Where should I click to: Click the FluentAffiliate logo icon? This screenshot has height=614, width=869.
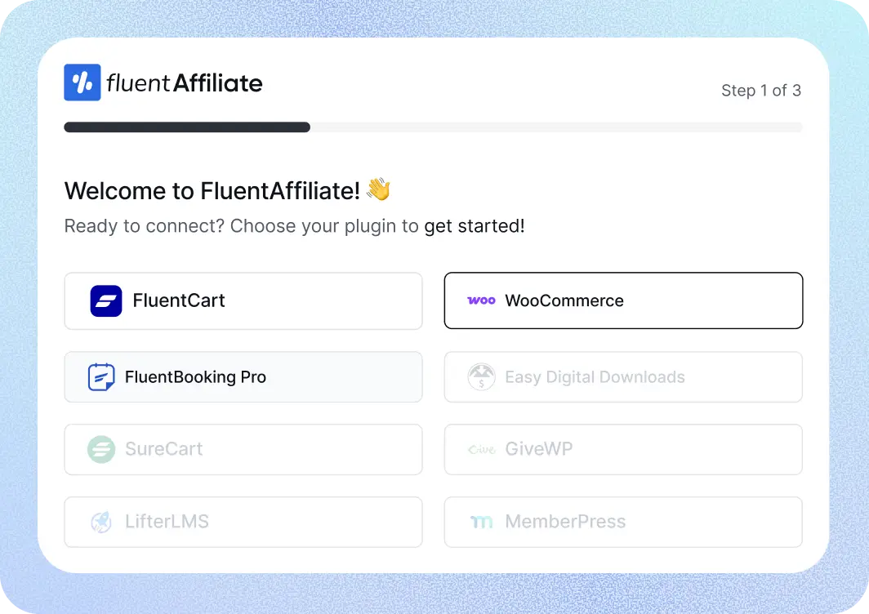(x=82, y=82)
